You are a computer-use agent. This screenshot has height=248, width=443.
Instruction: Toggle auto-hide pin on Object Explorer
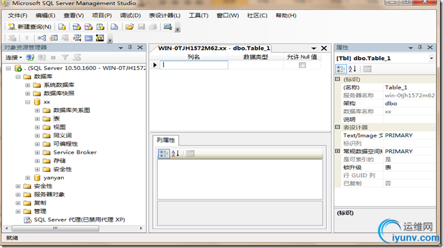pos(130,48)
